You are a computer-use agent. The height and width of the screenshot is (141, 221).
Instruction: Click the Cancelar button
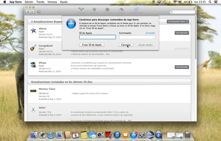[x=126, y=45]
